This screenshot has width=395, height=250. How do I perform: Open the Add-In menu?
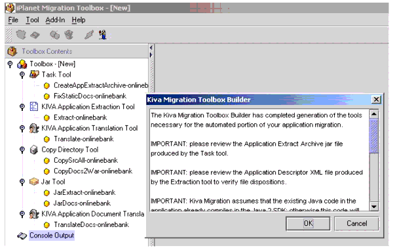55,20
